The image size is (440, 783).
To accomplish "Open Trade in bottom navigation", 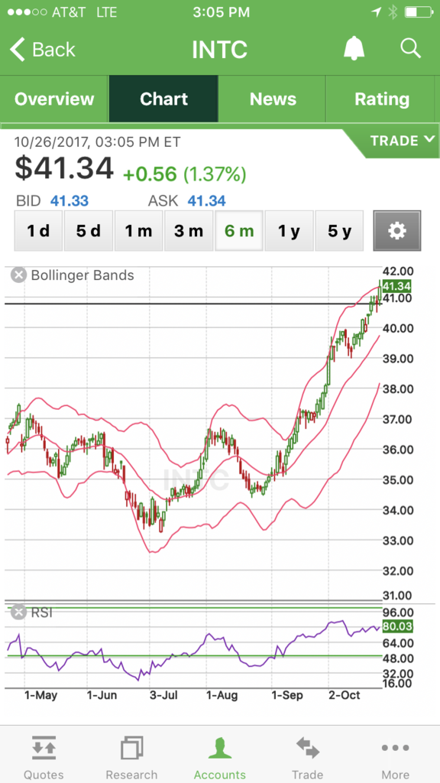I will (x=307, y=757).
